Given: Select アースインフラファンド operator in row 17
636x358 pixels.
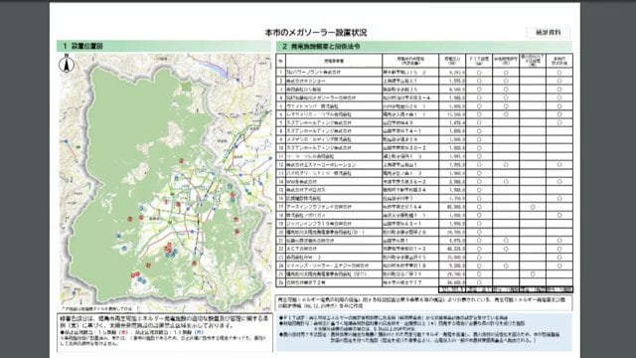Looking at the screenshot, I should click(319, 207).
